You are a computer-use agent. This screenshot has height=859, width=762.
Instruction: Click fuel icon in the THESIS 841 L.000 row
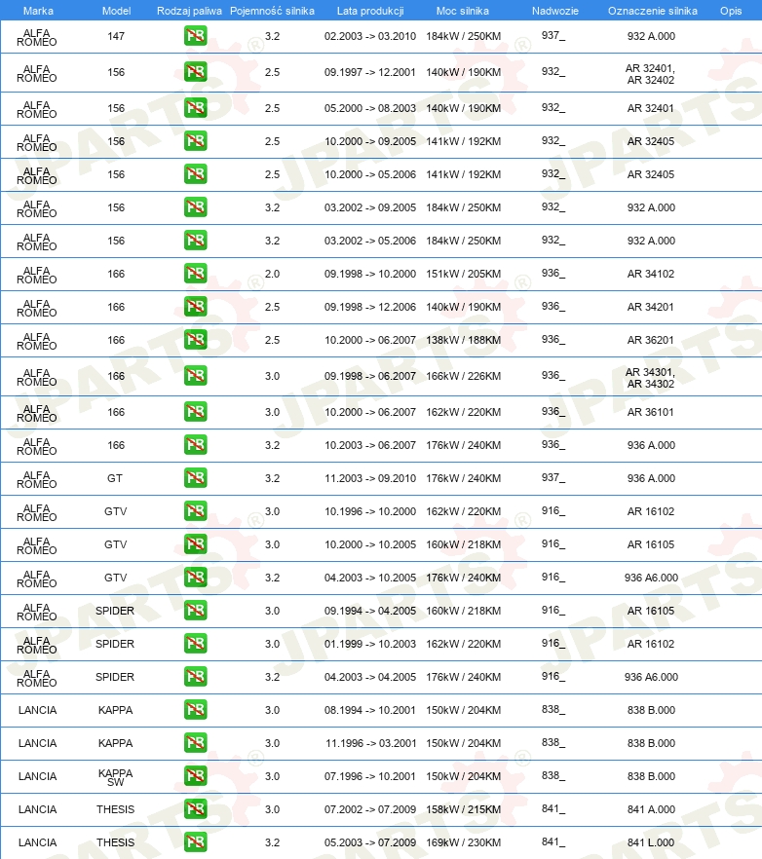[196, 842]
